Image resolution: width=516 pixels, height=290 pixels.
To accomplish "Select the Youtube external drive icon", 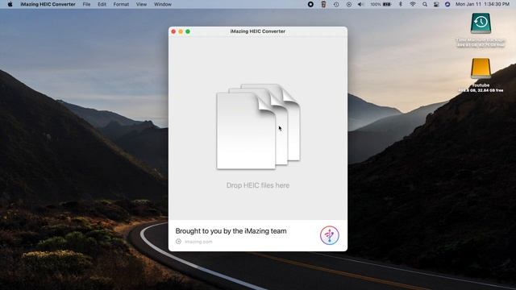I will (481, 68).
